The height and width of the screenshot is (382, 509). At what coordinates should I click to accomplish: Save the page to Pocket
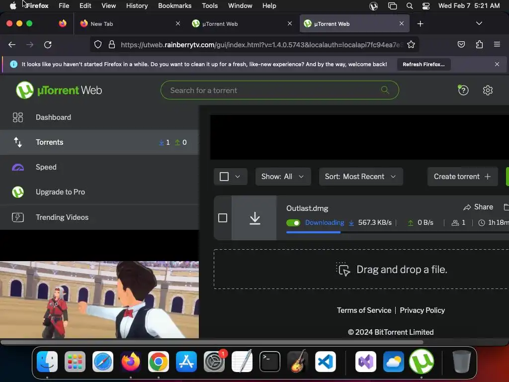coord(461,44)
